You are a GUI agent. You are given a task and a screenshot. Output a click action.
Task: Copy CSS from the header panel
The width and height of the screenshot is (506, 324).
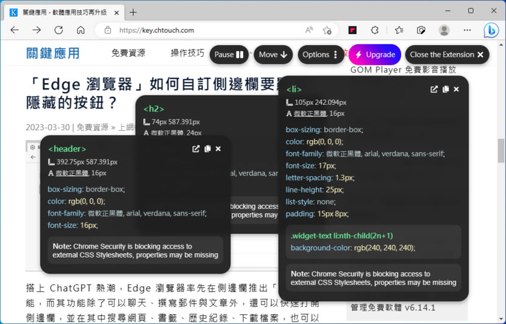pos(207,149)
